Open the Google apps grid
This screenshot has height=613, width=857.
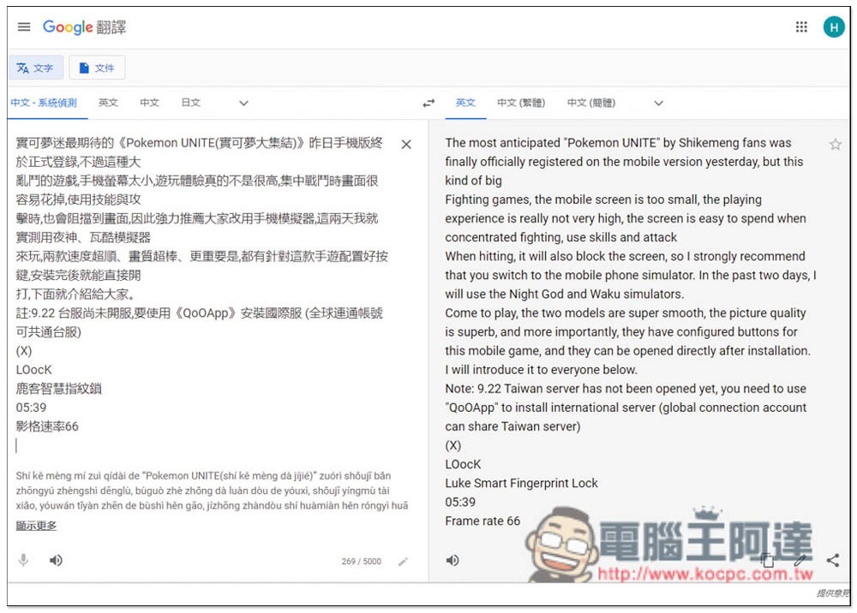pyautogui.click(x=801, y=27)
